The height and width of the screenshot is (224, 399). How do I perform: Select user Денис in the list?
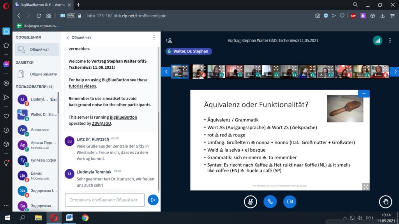[37, 175]
